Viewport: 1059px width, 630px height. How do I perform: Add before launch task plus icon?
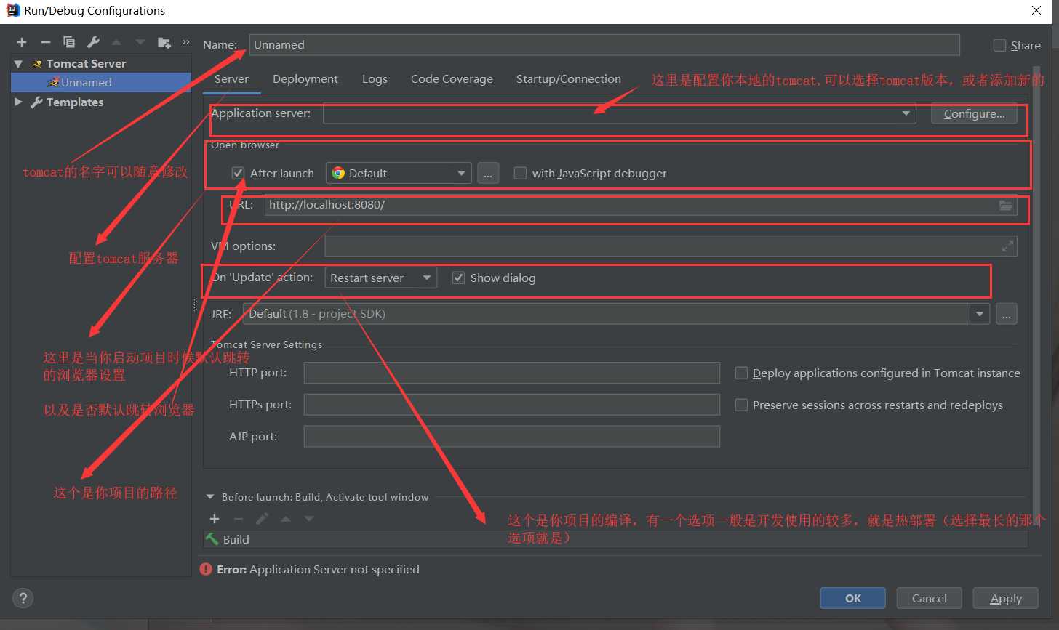tap(215, 519)
